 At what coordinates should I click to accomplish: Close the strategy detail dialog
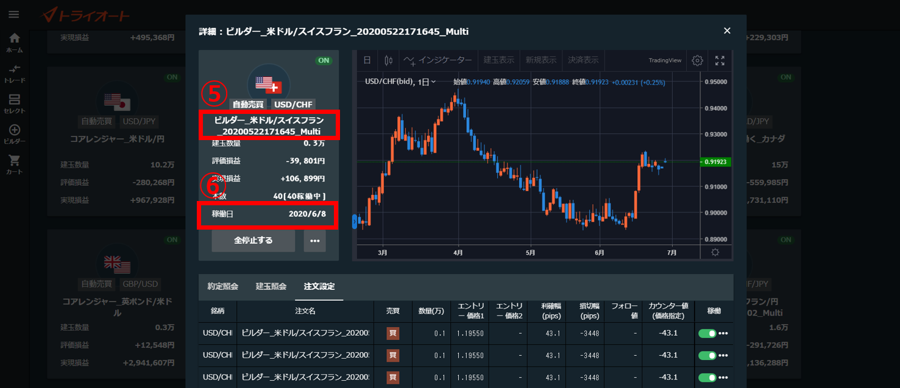(x=727, y=30)
